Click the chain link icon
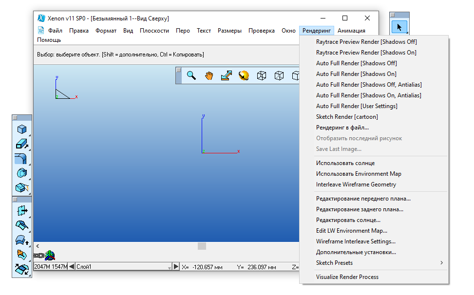Screen dimensions: 474x295 pos(39,256)
